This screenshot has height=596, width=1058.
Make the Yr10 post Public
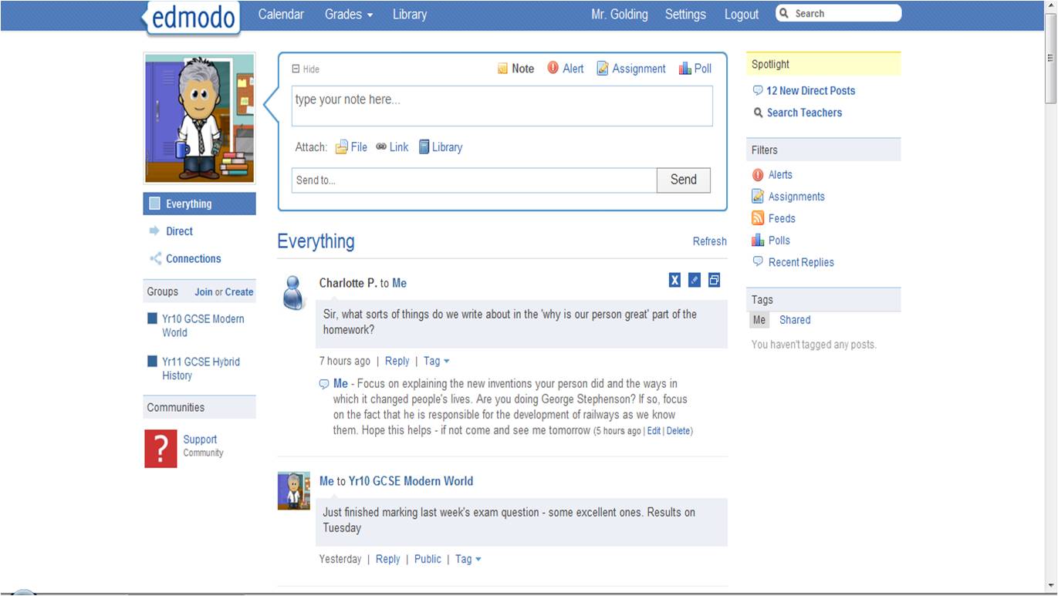(x=428, y=559)
